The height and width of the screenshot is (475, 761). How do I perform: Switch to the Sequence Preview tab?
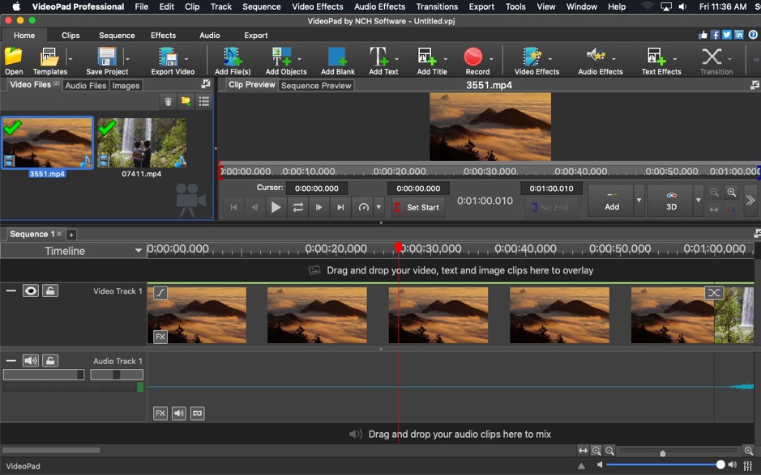point(315,85)
